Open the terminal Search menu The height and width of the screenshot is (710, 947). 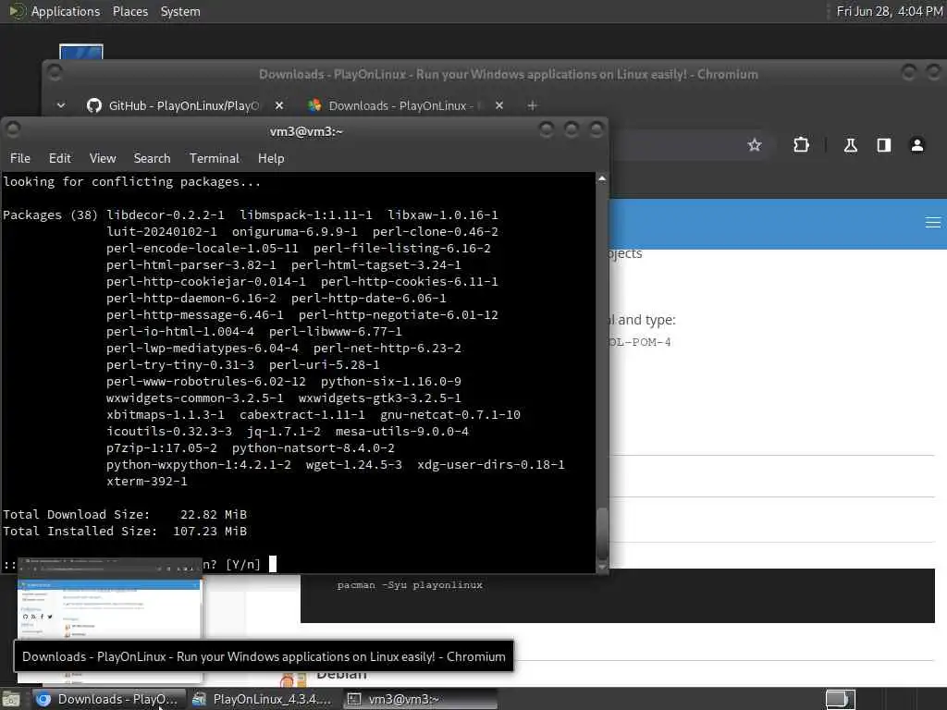pos(152,158)
